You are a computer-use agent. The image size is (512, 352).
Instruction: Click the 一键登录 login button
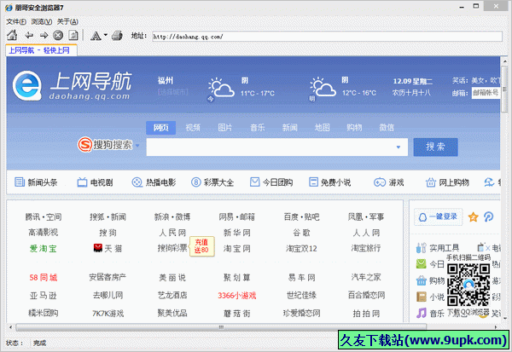[439, 216]
